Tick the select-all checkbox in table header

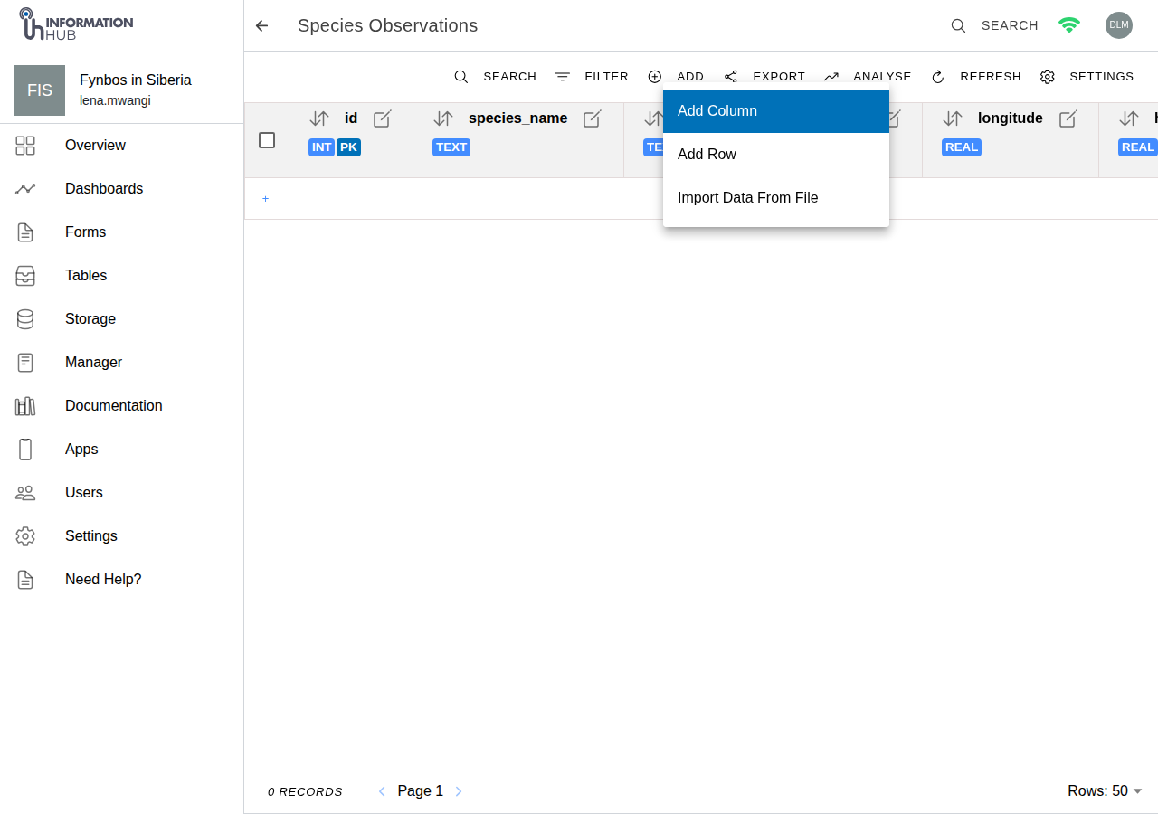pos(267,140)
